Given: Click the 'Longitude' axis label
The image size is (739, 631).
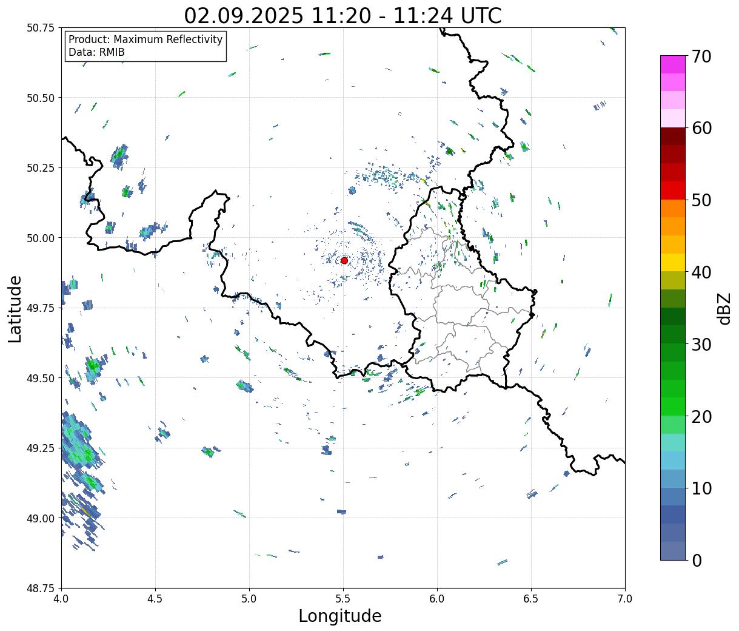Looking at the screenshot, I should 340,616.
